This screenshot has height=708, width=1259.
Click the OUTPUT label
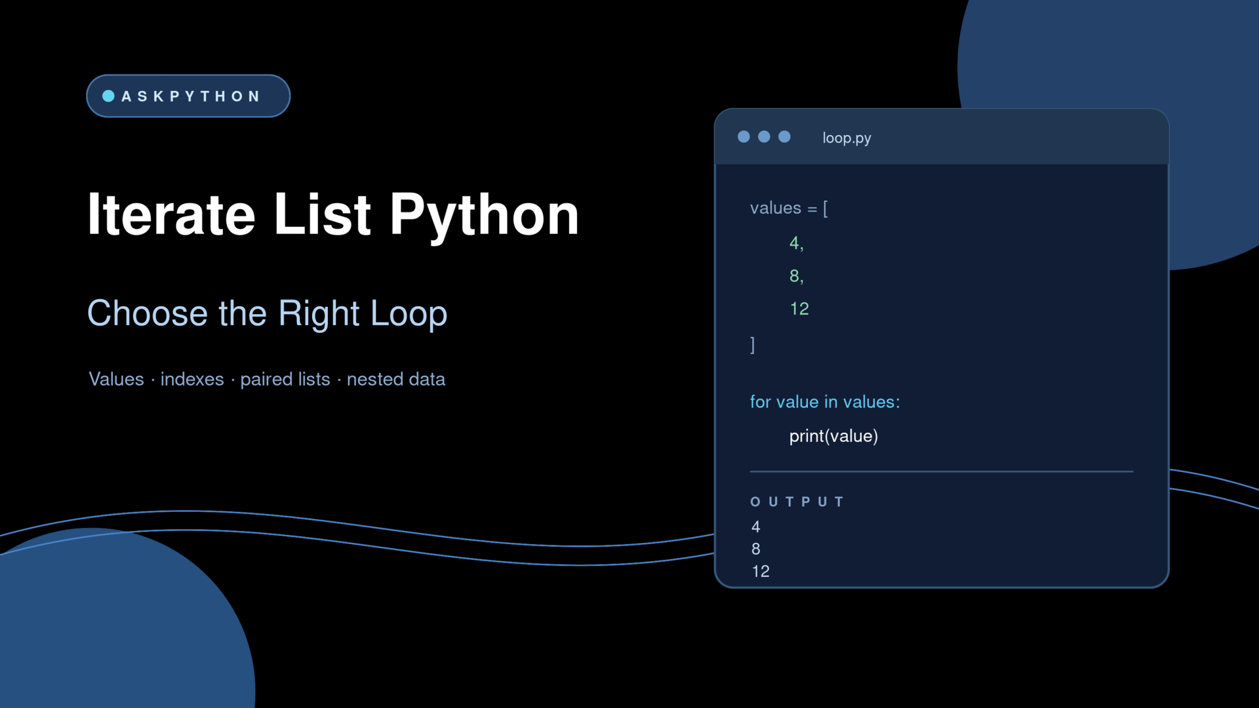pos(797,501)
